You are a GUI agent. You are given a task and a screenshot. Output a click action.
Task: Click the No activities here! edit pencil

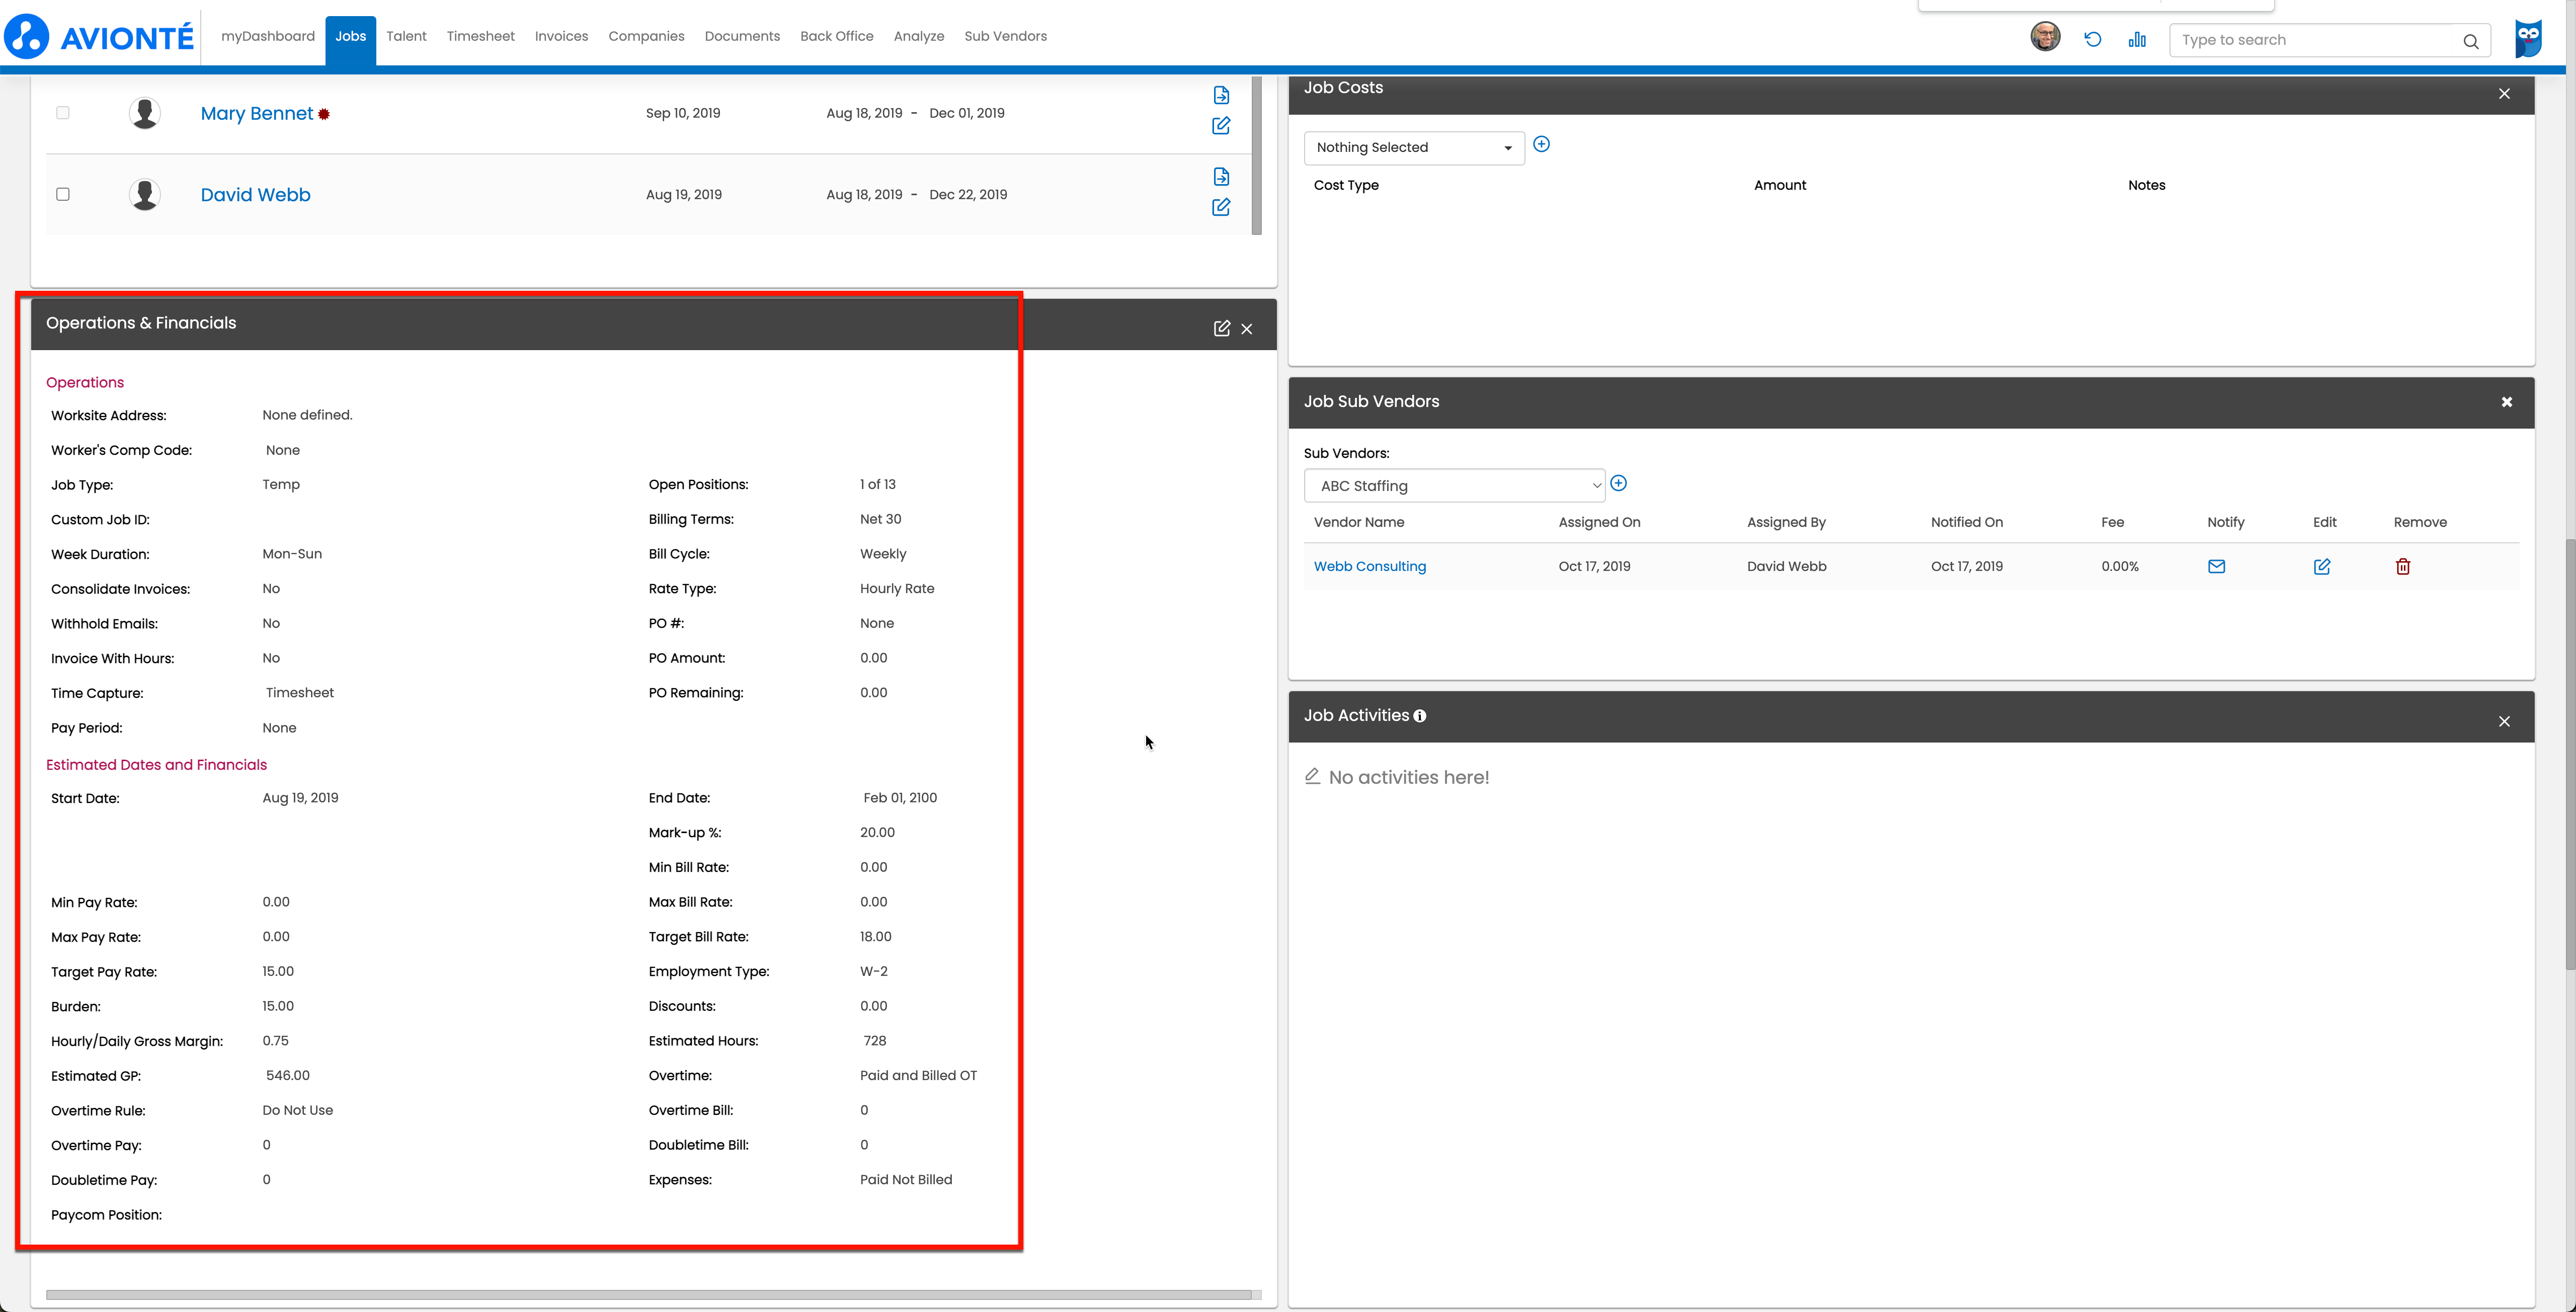(x=1313, y=777)
